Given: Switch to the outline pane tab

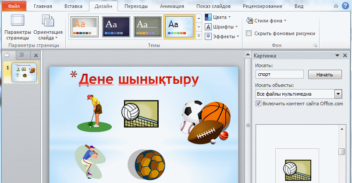Looking at the screenshot, I should click(21, 55).
